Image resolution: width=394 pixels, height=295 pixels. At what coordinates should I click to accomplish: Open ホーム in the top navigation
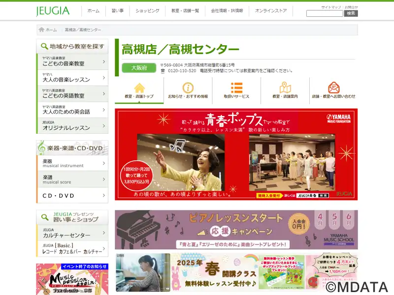click(x=94, y=11)
